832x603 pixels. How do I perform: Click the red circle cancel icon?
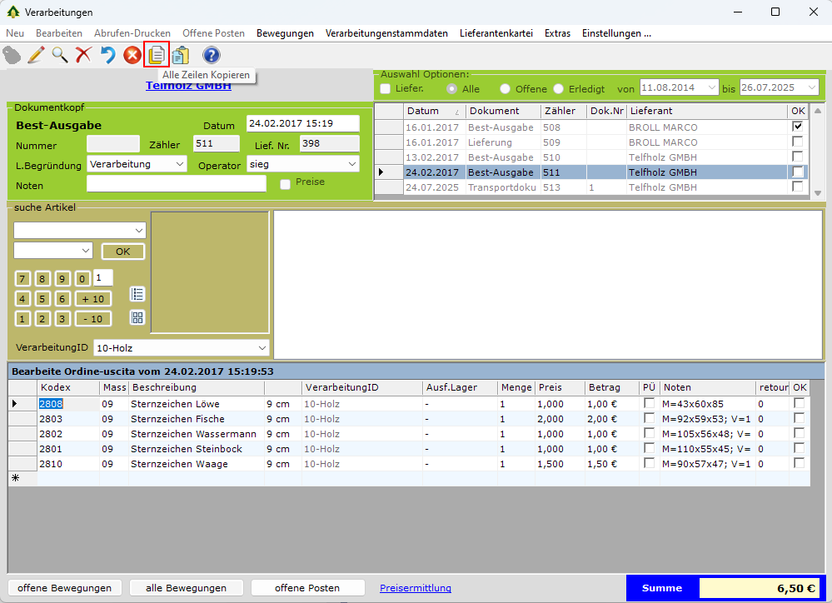click(132, 56)
